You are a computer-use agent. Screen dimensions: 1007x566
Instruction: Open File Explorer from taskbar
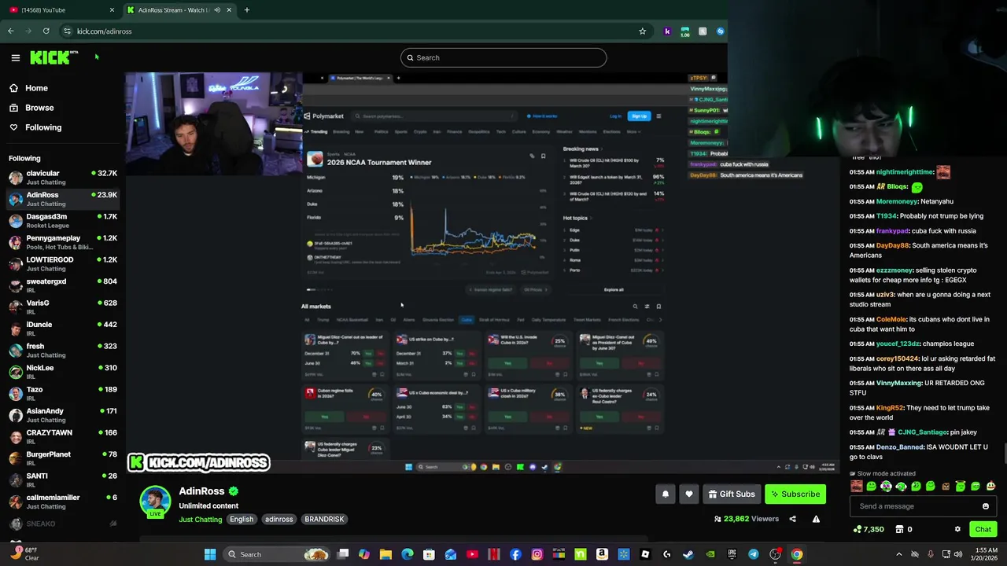[x=385, y=554]
